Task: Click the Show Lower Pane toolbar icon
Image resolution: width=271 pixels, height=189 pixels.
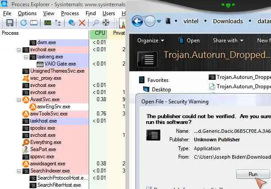Action: pos(34,23)
